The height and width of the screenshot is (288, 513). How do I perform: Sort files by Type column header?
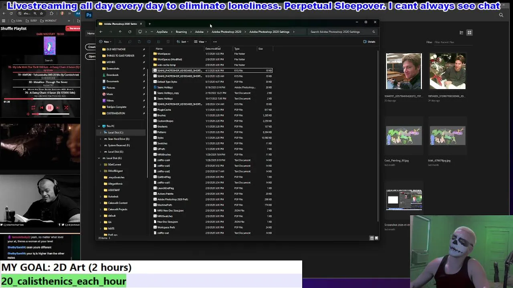237,49
